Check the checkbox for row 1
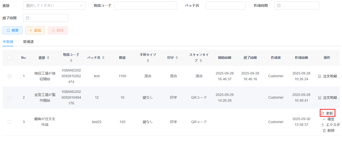The width and height of the screenshot is (342, 146). [10, 76]
